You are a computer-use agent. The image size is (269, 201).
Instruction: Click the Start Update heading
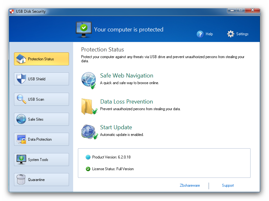coord(116,127)
